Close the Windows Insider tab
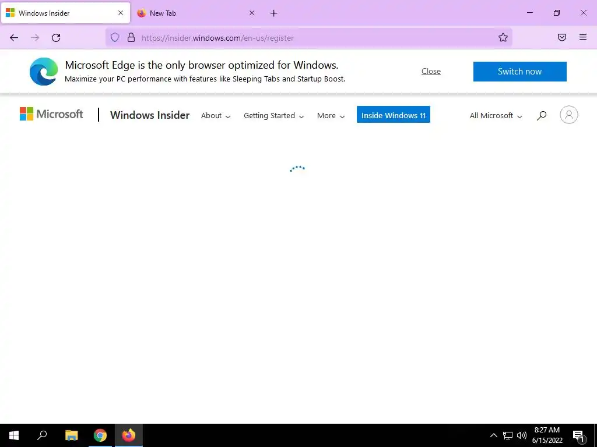This screenshot has height=447, width=597. (x=121, y=13)
